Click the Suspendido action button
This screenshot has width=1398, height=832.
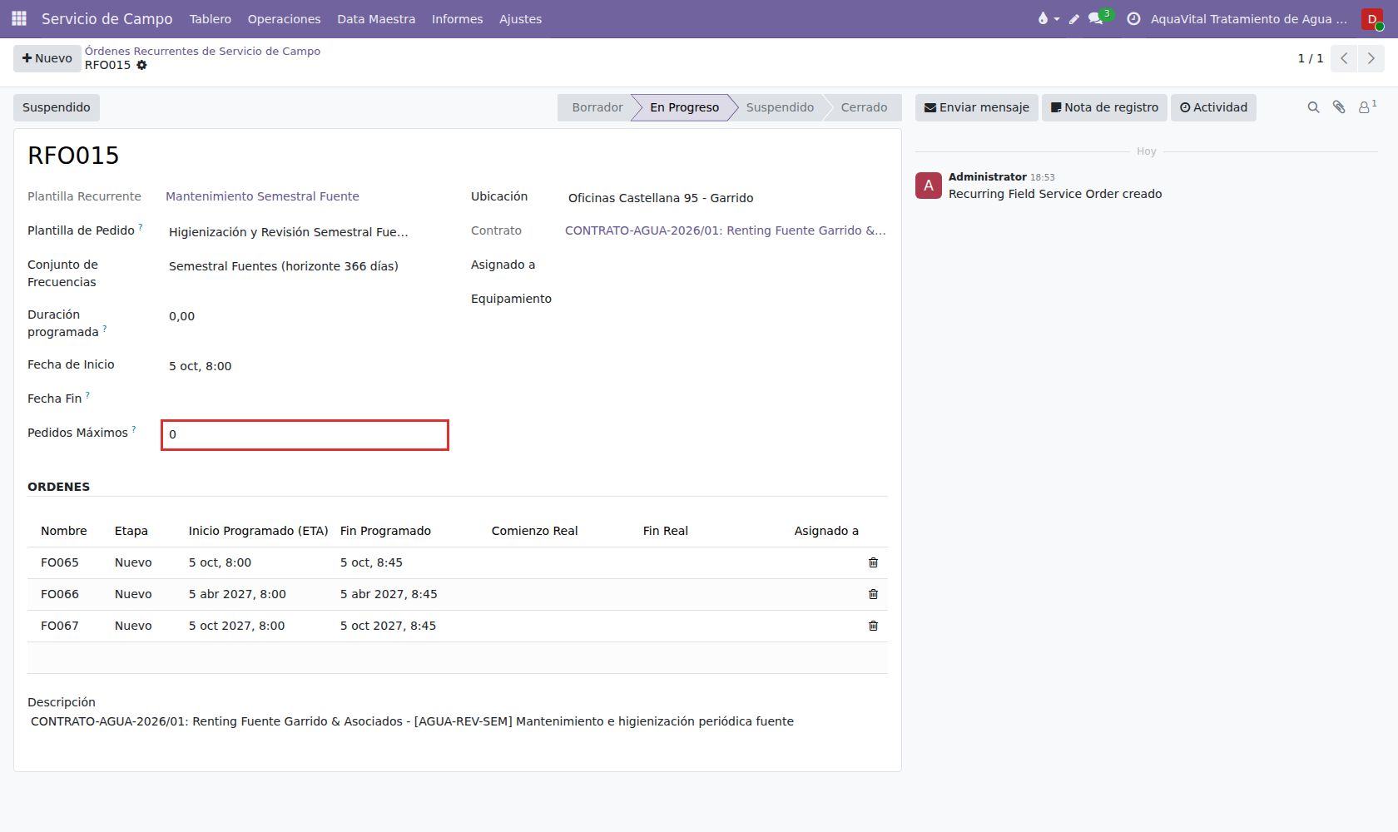(x=57, y=107)
